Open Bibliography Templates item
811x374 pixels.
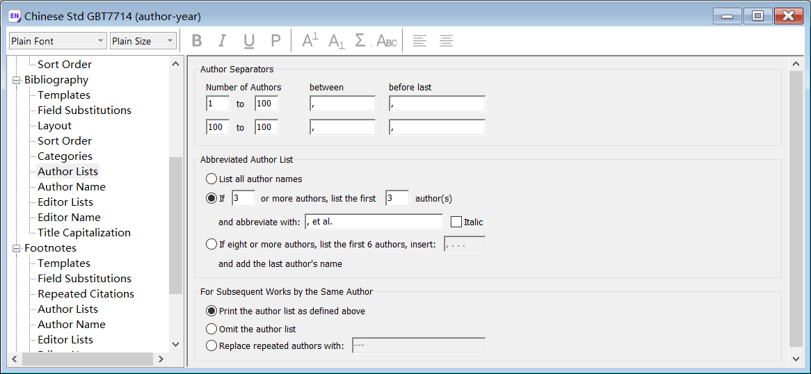63,95
